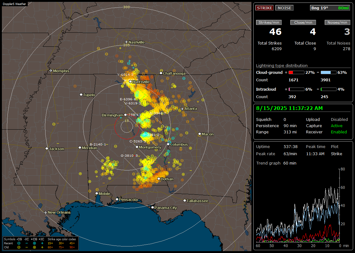Screen dimensions: 355x253
Task: Click the Close/min label button
Action: tap(303, 22)
